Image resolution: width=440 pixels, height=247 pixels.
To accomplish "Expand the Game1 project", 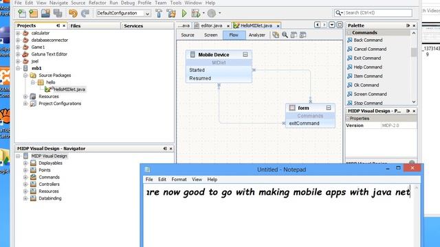I will click(x=18, y=47).
